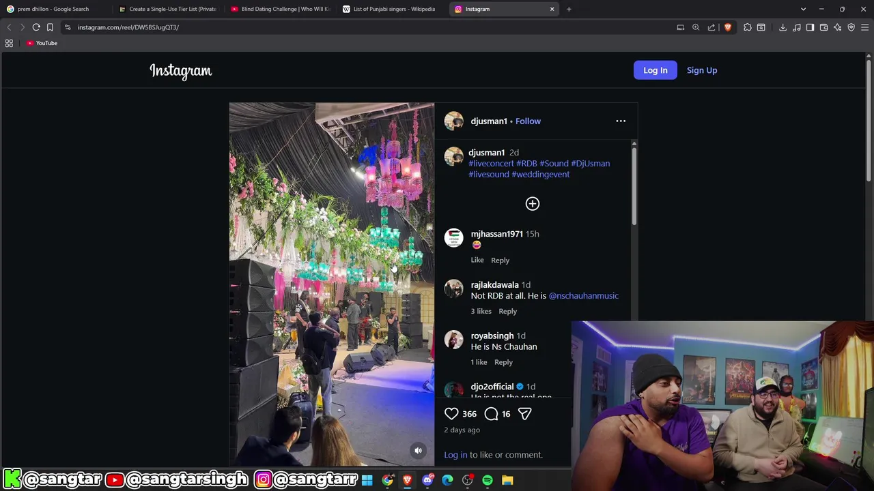Click the Log In button
874x491 pixels.
(655, 70)
